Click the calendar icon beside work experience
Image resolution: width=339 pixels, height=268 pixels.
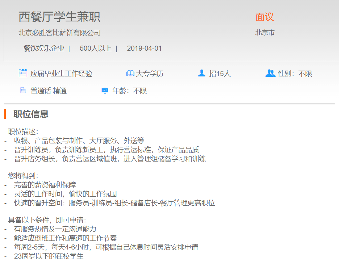23,73
